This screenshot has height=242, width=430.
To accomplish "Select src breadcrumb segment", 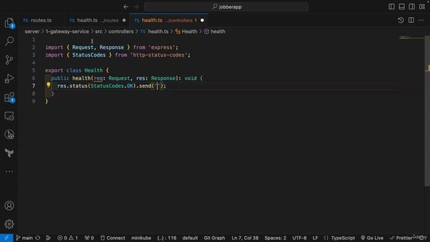I will click(x=99, y=32).
